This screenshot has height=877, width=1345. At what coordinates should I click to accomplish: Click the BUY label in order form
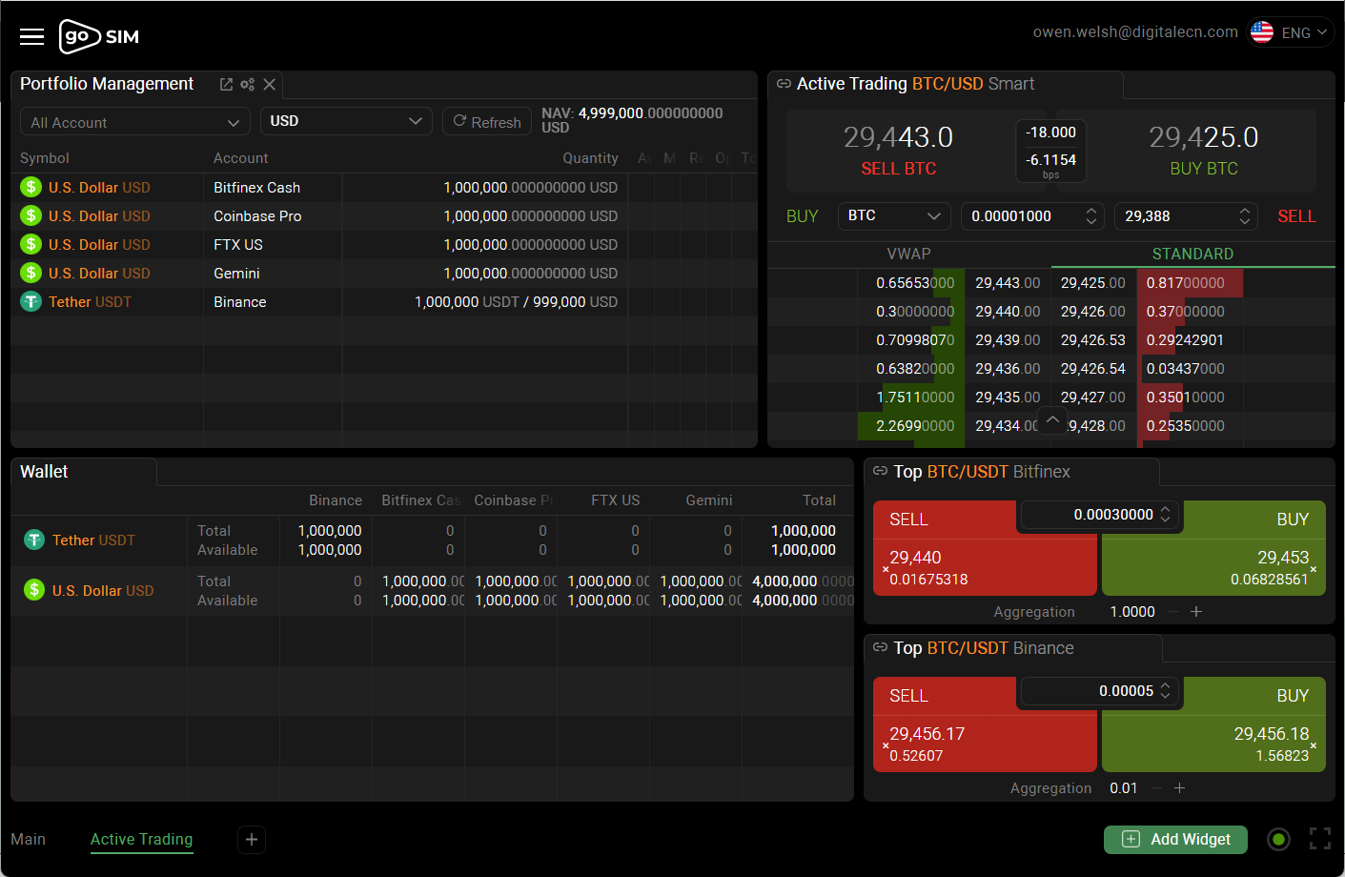(802, 216)
